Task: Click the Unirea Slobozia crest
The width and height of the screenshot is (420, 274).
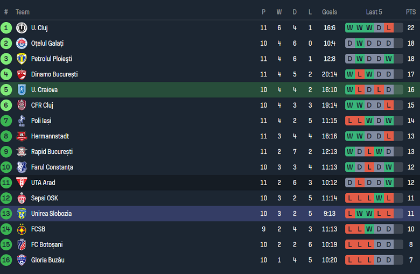Action: click(22, 214)
